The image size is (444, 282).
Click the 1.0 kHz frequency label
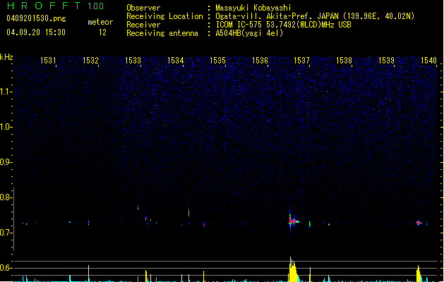6,127
